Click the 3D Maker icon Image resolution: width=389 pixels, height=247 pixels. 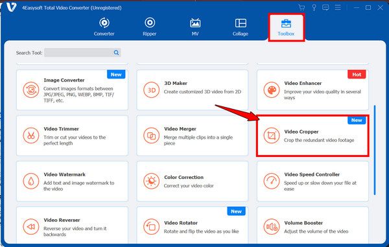tap(151, 89)
